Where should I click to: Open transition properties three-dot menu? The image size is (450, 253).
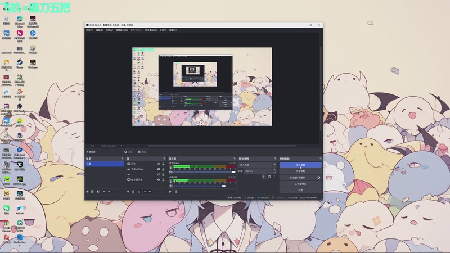pyautogui.click(x=274, y=177)
